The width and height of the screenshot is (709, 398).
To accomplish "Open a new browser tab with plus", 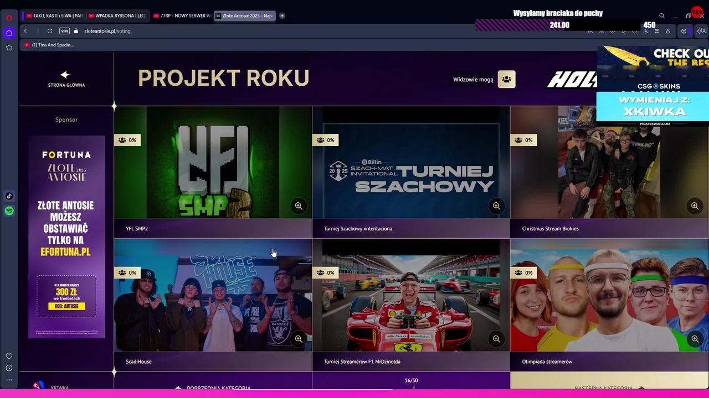I will pyautogui.click(x=282, y=15).
